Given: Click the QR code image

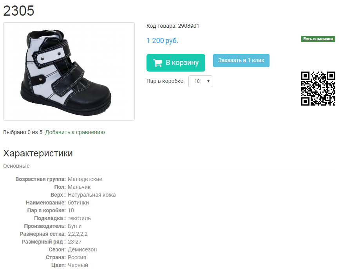Looking at the screenshot, I should (318, 88).
